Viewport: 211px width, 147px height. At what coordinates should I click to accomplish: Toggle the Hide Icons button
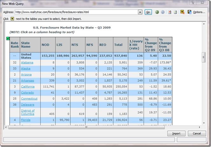tap(182, 12)
